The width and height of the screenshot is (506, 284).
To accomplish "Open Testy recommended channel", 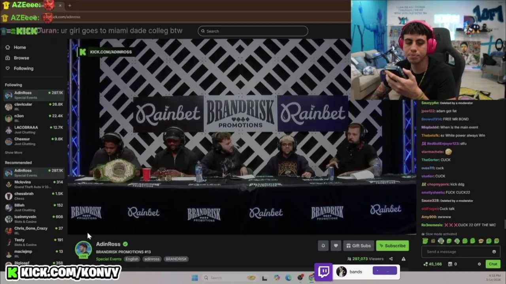I will coord(34,242).
